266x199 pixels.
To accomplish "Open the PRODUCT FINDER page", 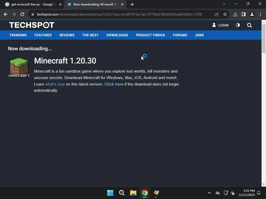I will point(150,35).
